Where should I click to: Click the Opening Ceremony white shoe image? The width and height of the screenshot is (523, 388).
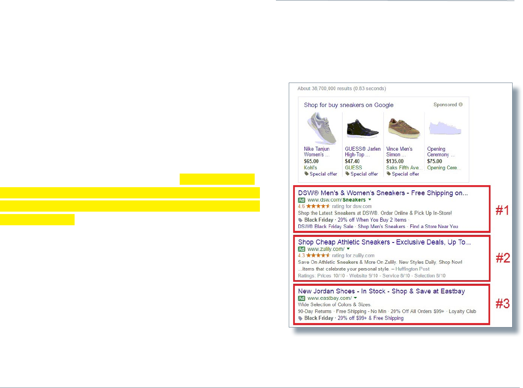pyautogui.click(x=445, y=128)
